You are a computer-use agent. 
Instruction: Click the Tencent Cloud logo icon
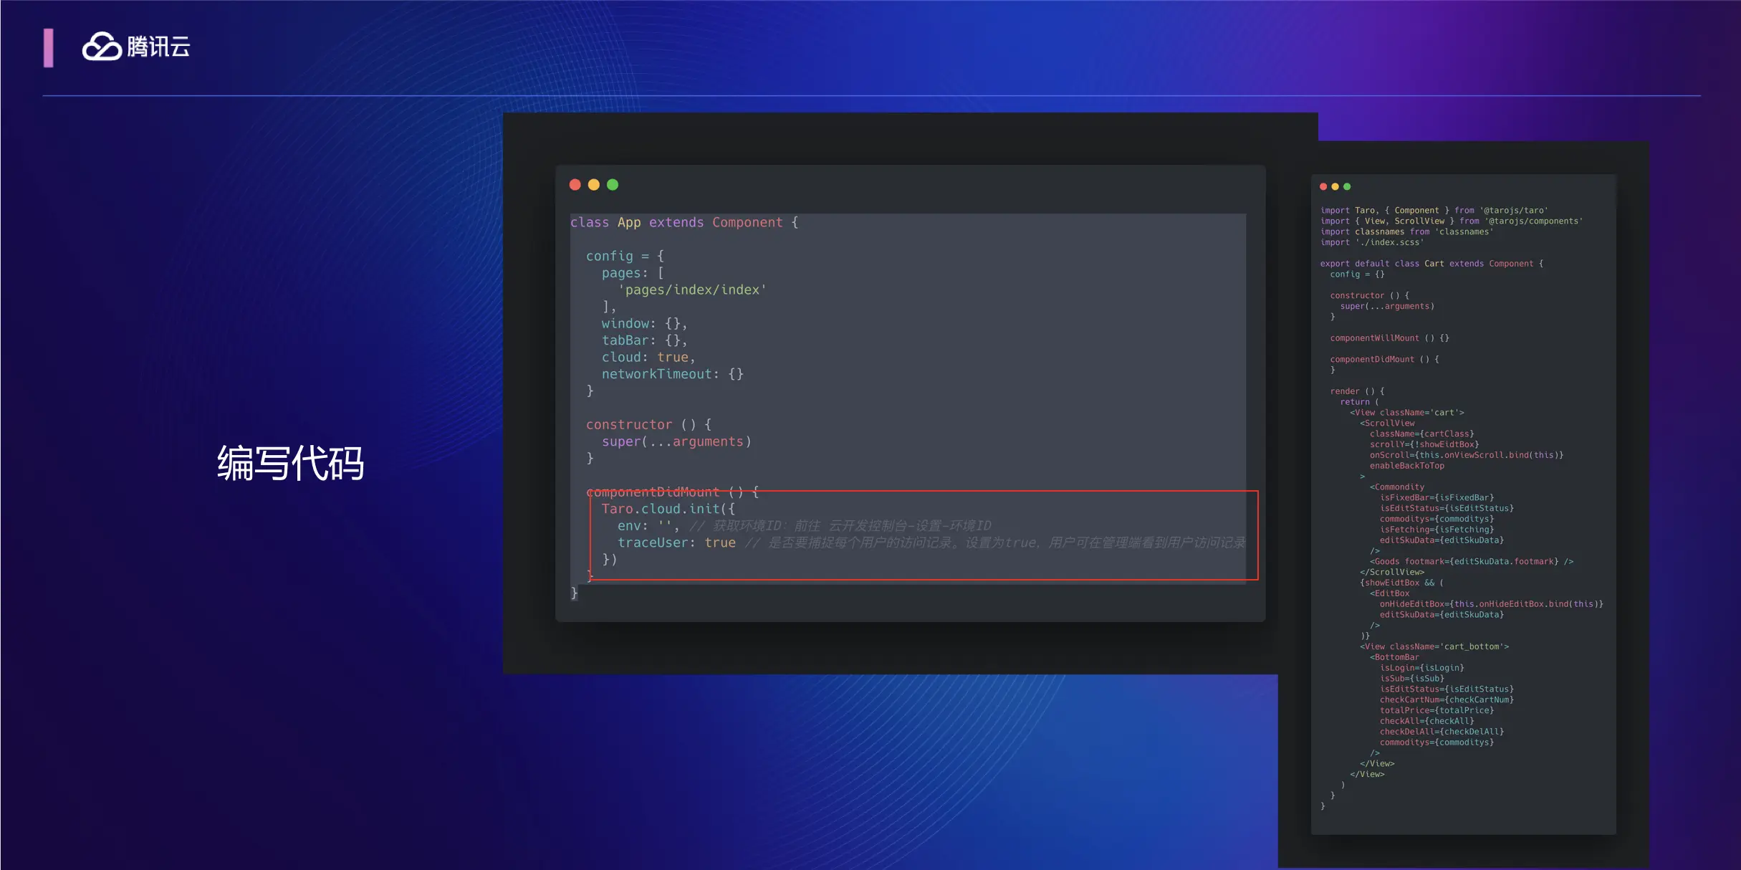(101, 47)
